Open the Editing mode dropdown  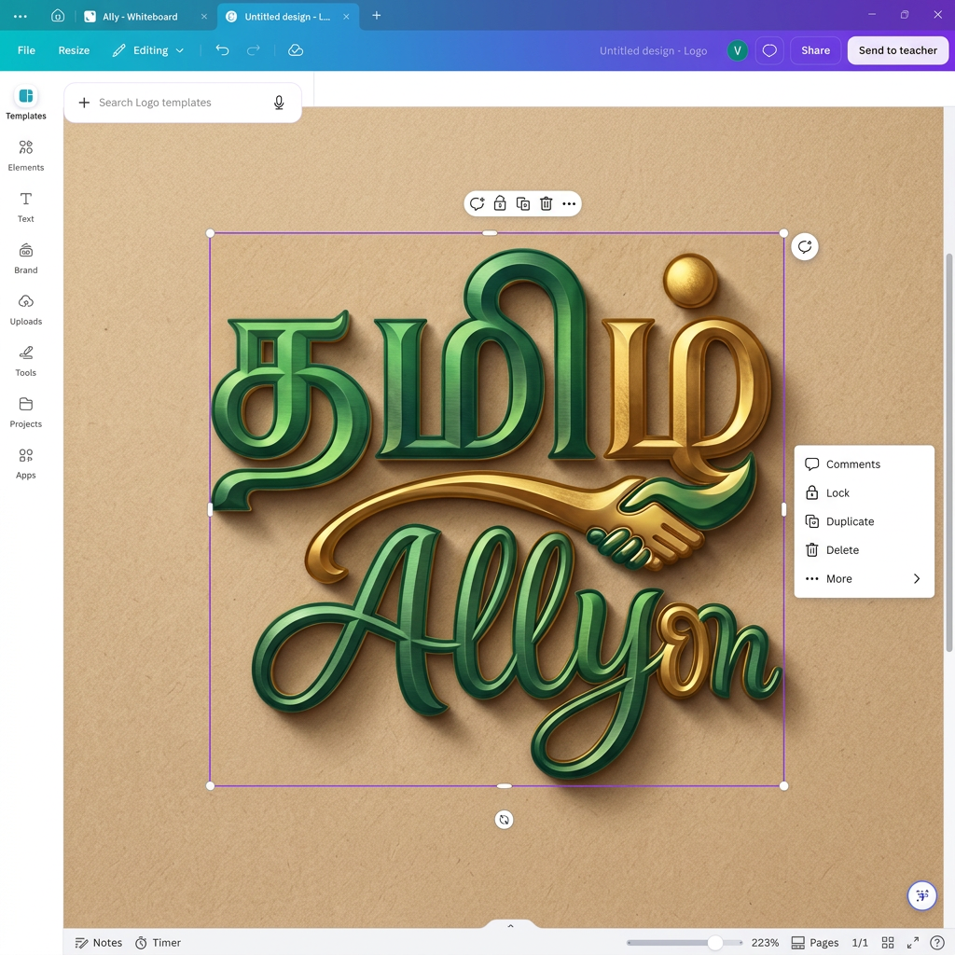click(x=148, y=50)
